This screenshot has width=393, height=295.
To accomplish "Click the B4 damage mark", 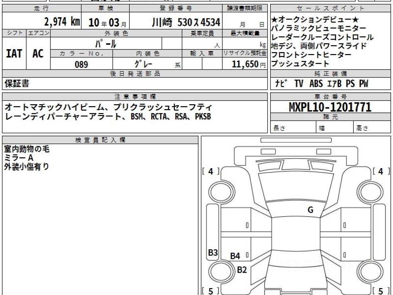I will (x=235, y=256).
